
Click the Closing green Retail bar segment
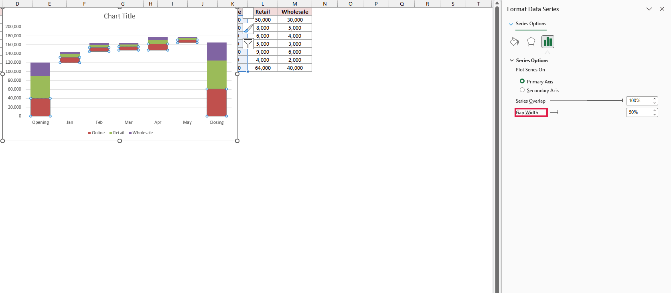click(x=217, y=75)
